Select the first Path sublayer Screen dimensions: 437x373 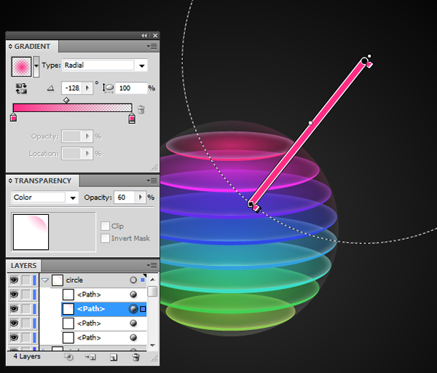89,294
